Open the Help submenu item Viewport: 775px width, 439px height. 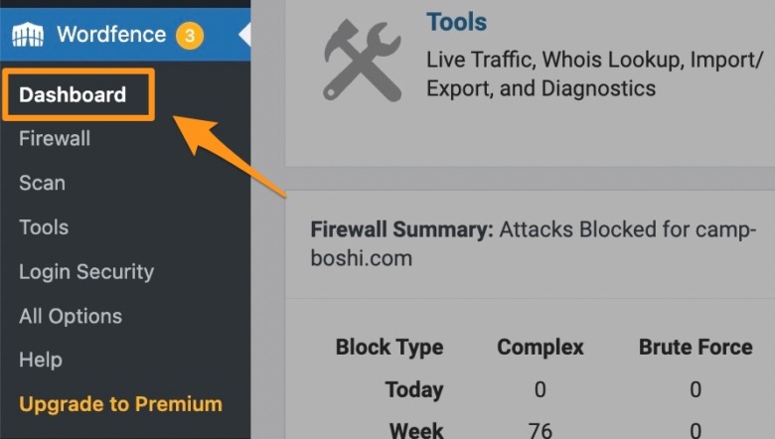(41, 360)
